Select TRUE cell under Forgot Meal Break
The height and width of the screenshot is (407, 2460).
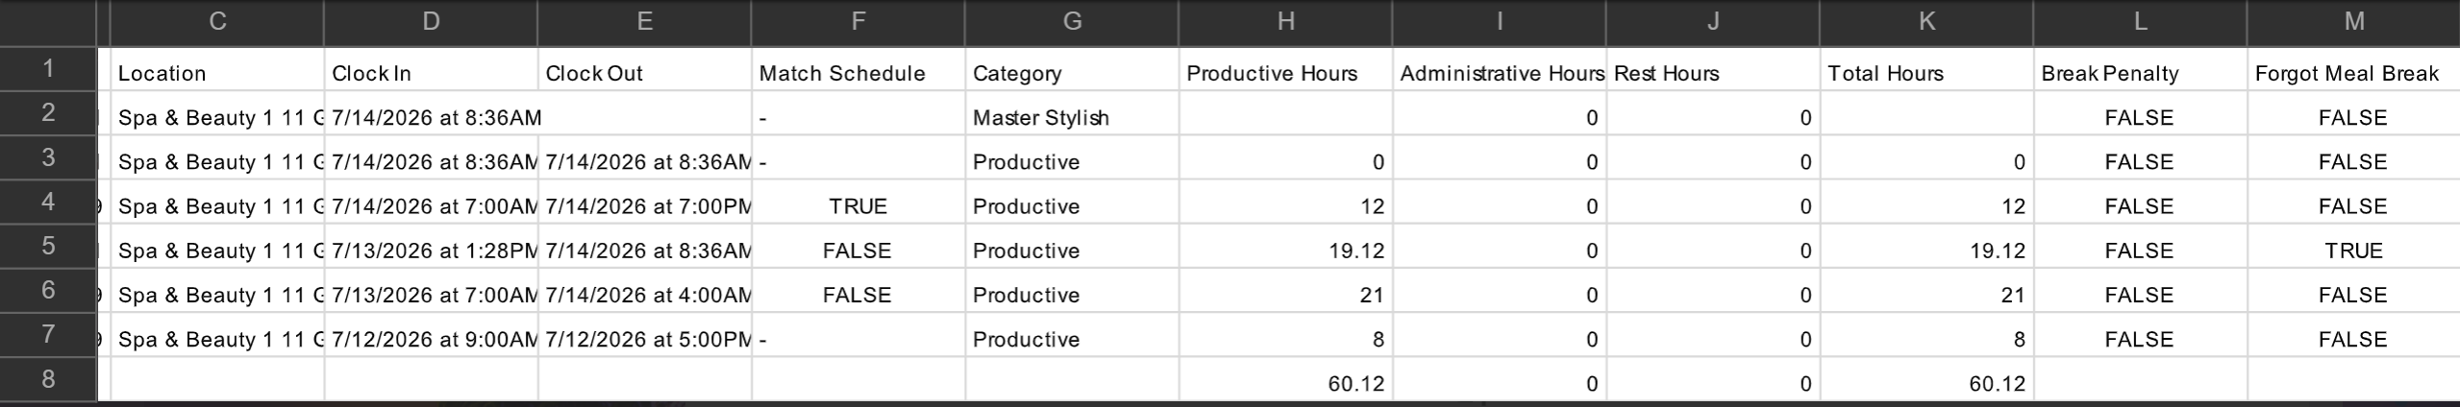2353,251
